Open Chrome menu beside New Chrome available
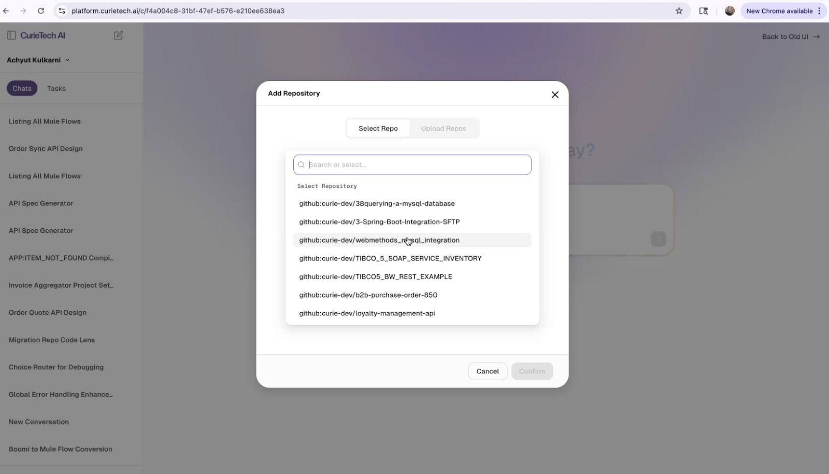 tap(820, 10)
